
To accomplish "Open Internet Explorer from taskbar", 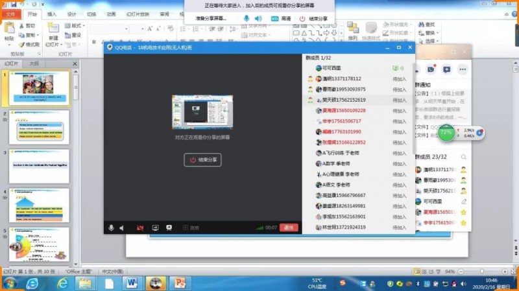I will (x=62, y=283).
